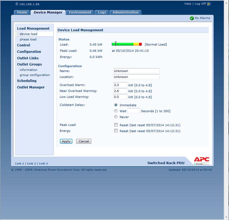229x220 pixels.
Task: Check the Energy Reset checkbox
Action: coord(116,131)
